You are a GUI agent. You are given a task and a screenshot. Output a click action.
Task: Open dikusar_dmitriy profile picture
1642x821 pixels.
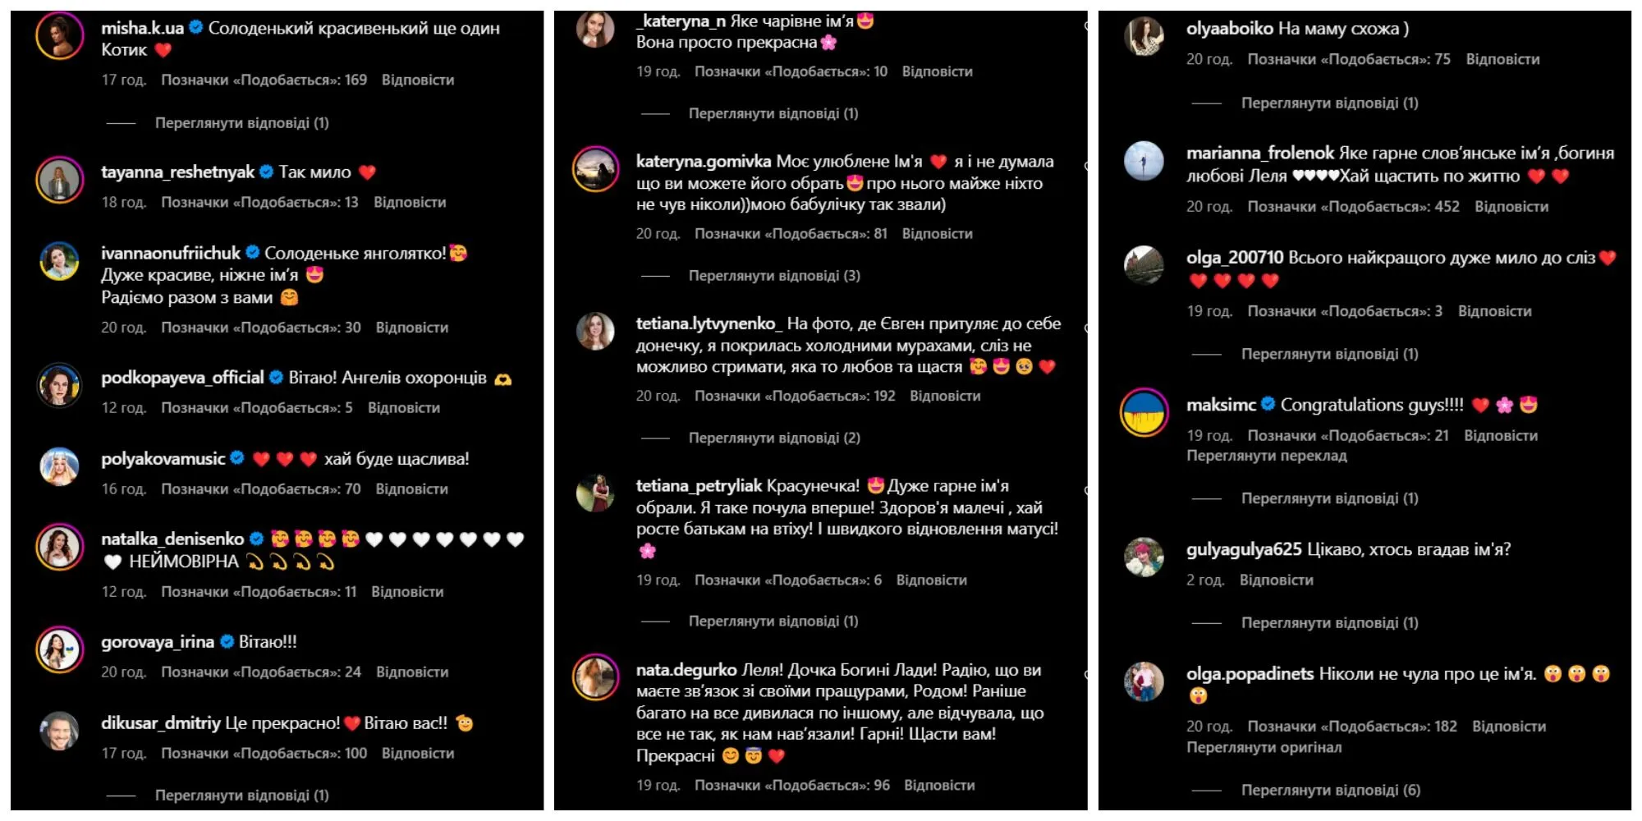point(60,731)
